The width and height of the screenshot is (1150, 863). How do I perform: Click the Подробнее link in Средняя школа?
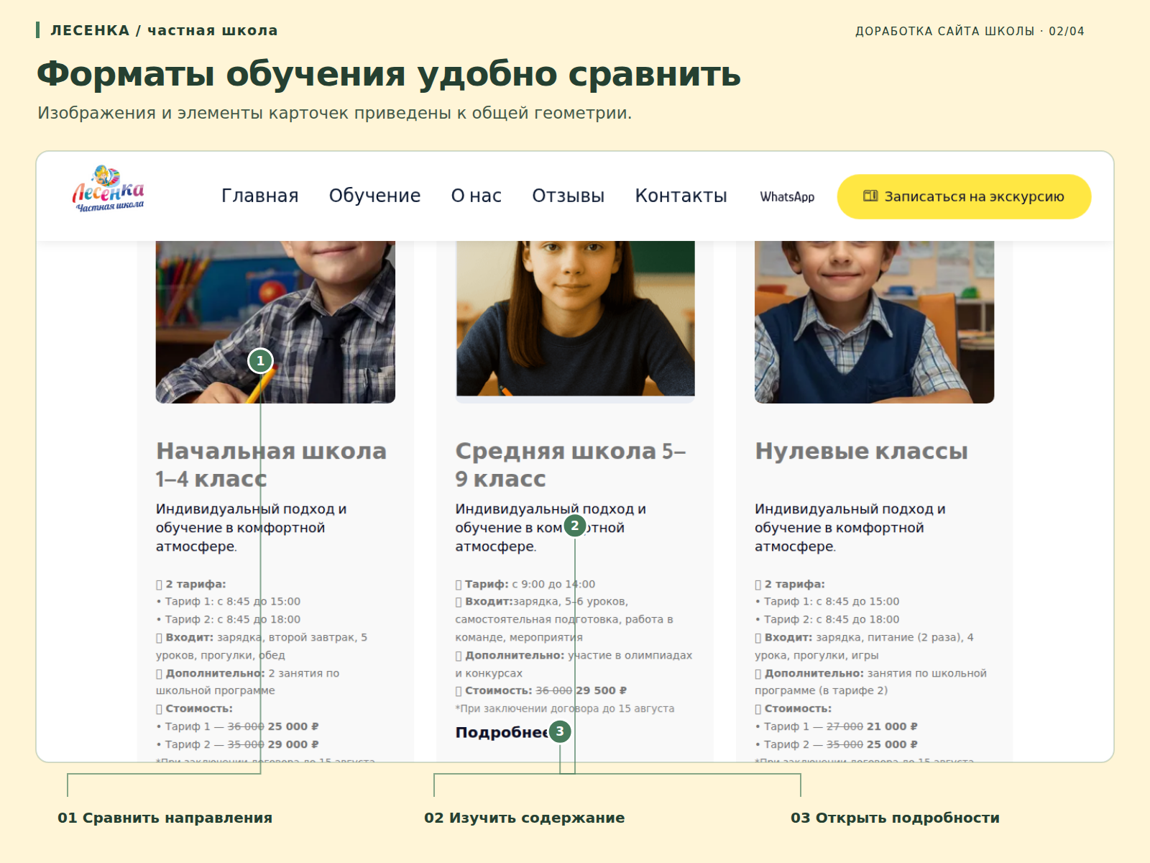[x=501, y=732]
